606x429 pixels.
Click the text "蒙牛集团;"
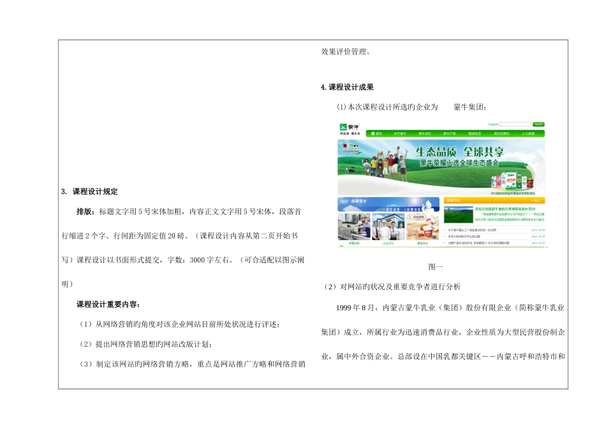[470, 107]
